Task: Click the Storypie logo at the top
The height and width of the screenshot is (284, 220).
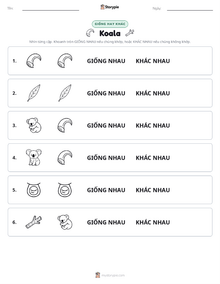Action: tap(110, 7)
